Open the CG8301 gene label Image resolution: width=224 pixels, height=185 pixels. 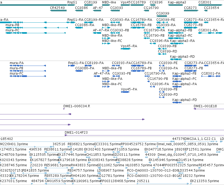click(205, 2)
